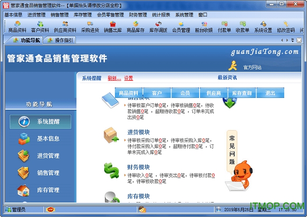Viewport: 307px width, 217px height.
Task: Click the 管理员 user icon in the status bar
Action: 8,210
